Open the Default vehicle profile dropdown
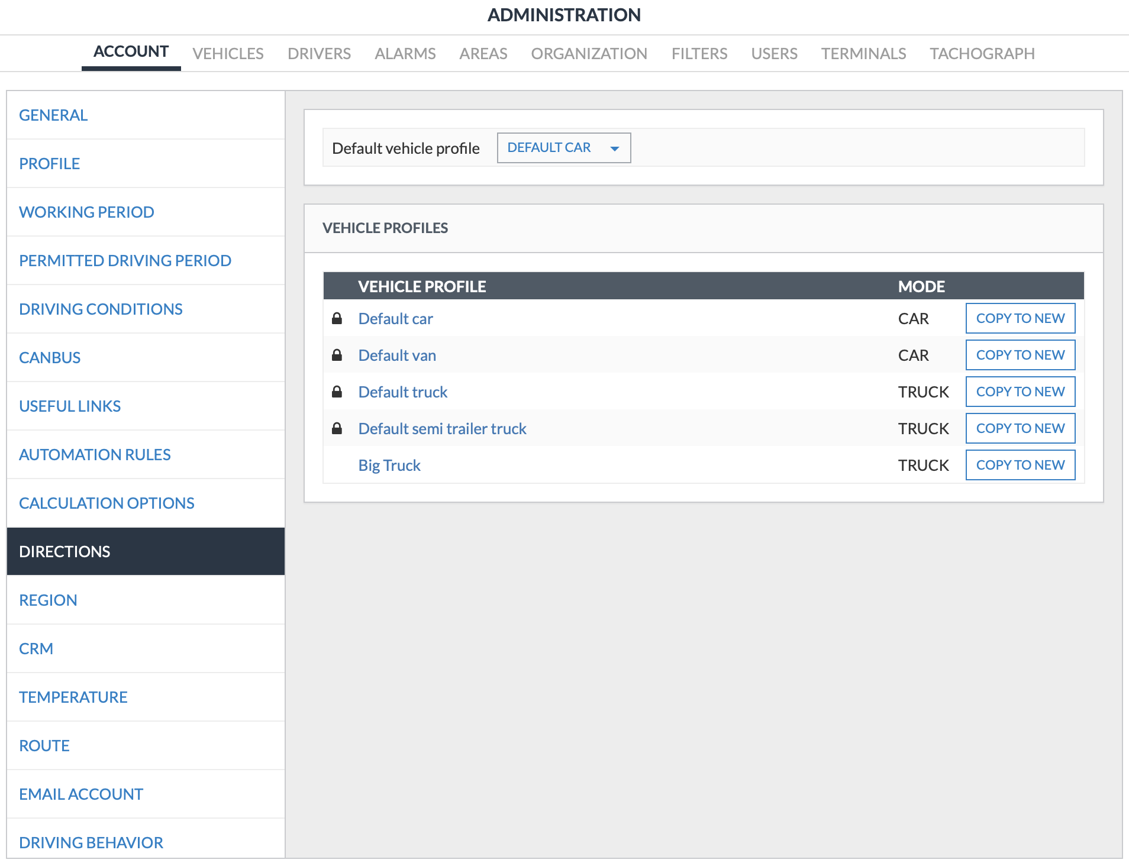Image resolution: width=1129 pixels, height=866 pixels. [x=563, y=148]
